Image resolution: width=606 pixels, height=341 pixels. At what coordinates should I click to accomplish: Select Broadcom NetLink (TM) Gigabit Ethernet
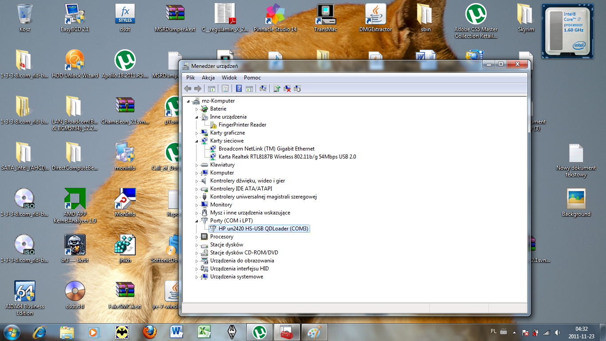tap(266, 149)
